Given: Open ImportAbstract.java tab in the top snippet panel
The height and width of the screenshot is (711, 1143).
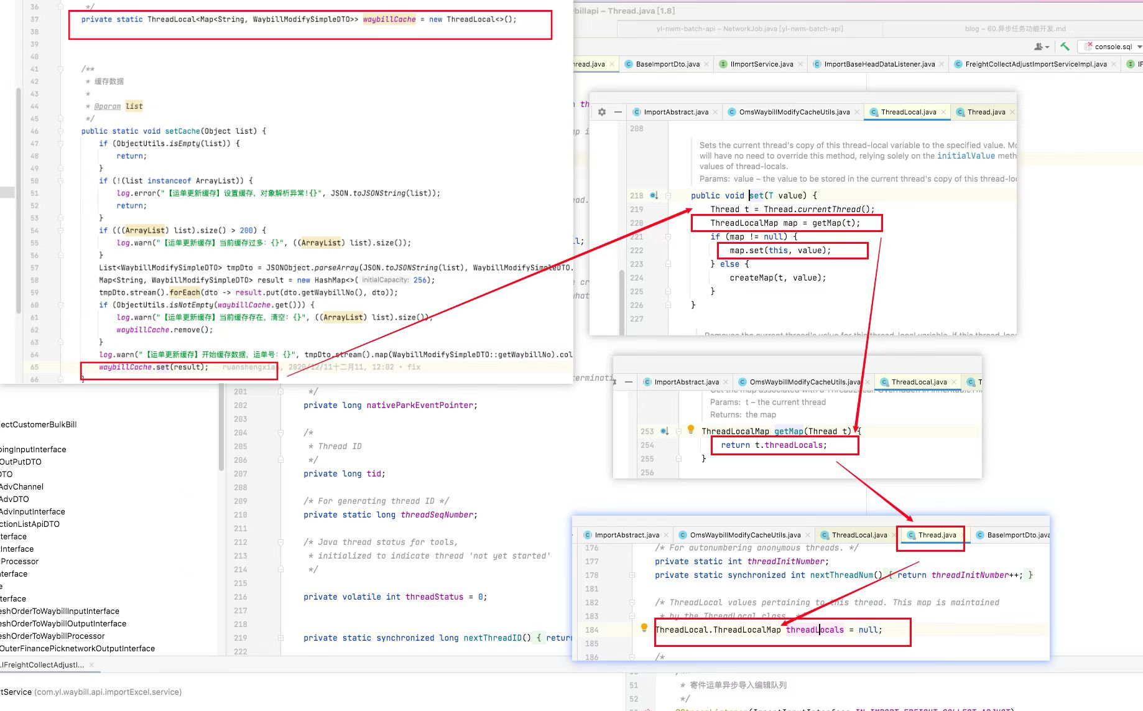Looking at the screenshot, I should [x=676, y=112].
